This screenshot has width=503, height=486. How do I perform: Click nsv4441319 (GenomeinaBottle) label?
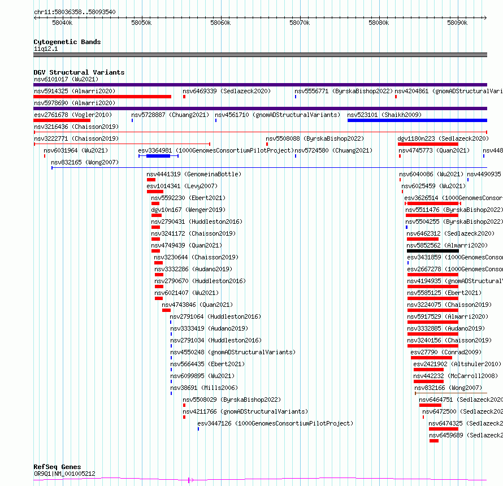click(194, 174)
